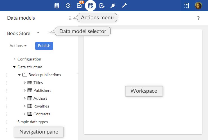Open the question mark help icon

click(198, 18)
